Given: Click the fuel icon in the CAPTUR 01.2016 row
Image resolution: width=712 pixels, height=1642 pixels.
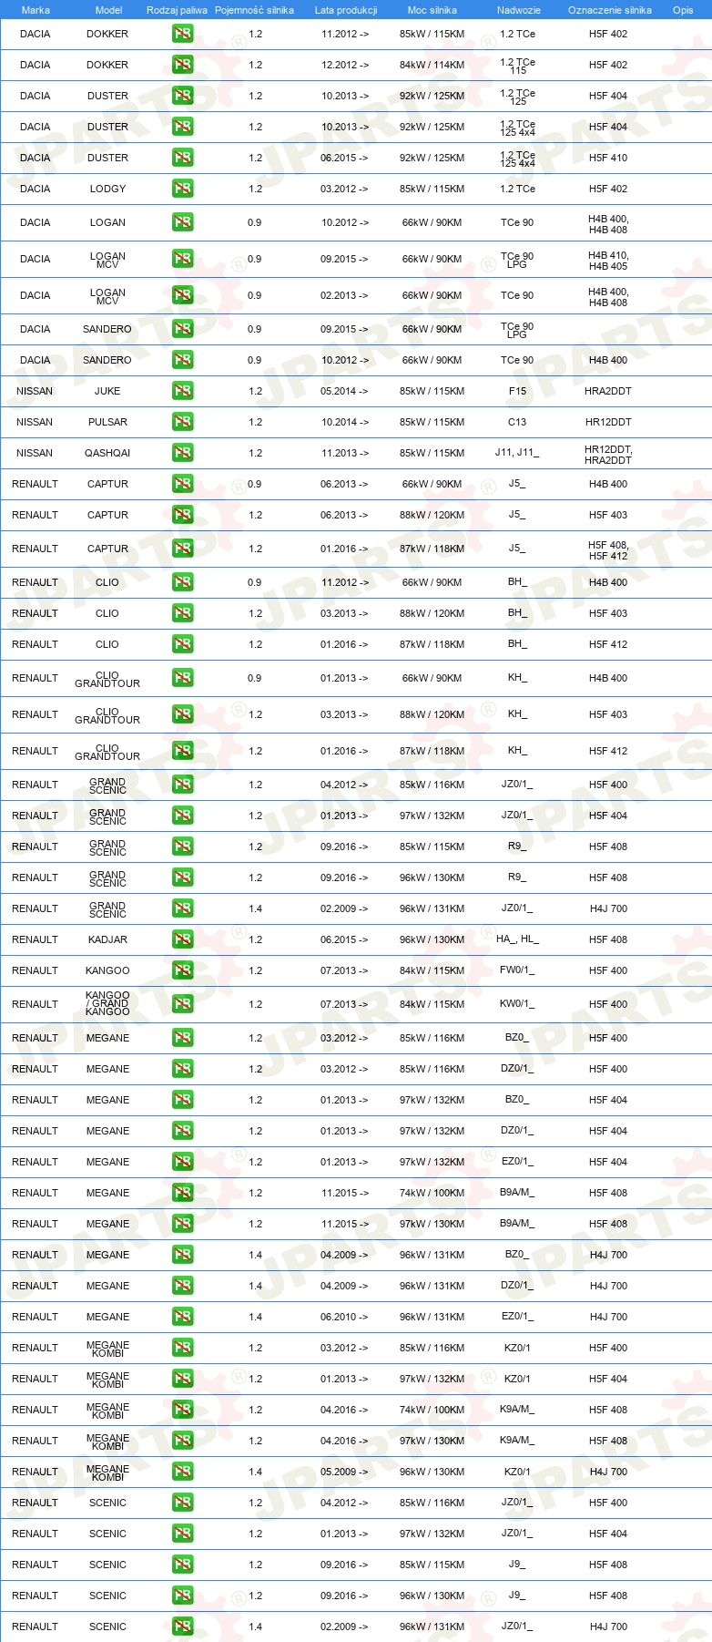Looking at the screenshot, I should click(182, 549).
